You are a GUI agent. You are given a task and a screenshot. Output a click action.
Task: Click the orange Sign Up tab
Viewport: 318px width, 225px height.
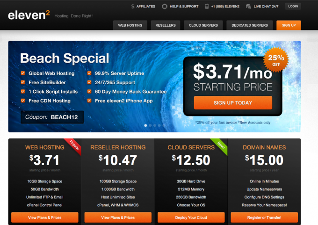(x=289, y=25)
